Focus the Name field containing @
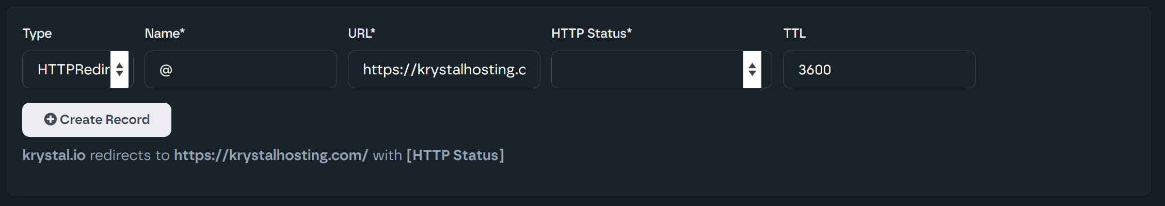Image resolution: width=1165 pixels, height=206 pixels. tap(241, 69)
